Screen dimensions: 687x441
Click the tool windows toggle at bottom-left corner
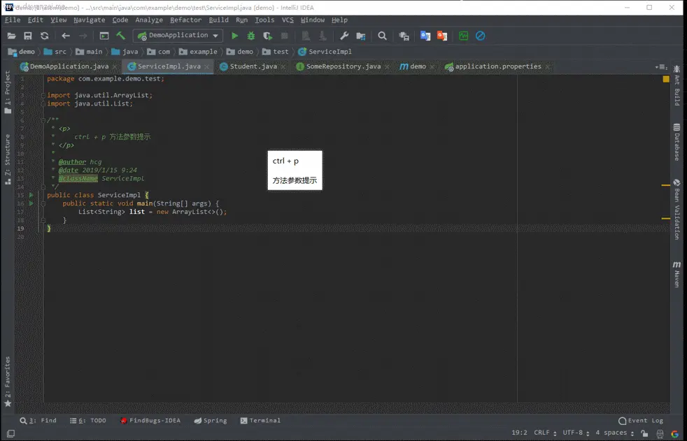click(x=10, y=433)
